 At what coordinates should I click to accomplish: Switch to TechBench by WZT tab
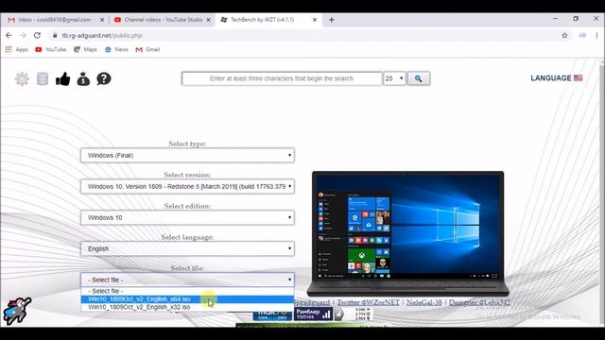[x=268, y=20]
